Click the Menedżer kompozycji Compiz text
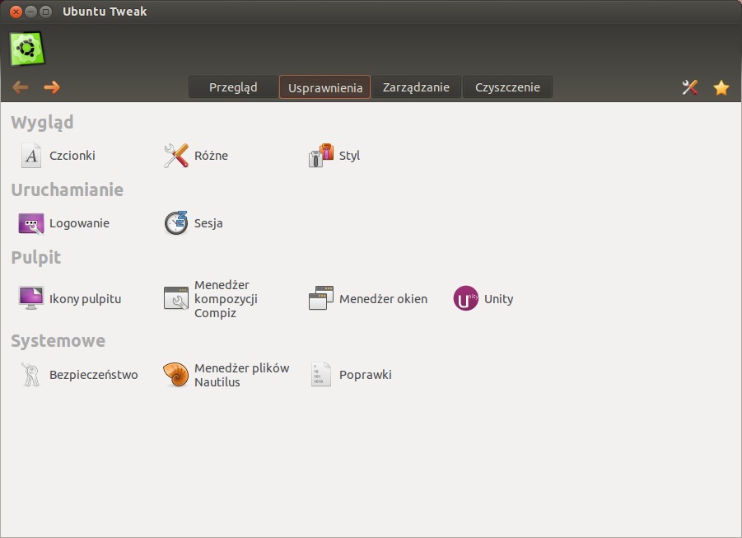The image size is (742, 538). click(226, 299)
